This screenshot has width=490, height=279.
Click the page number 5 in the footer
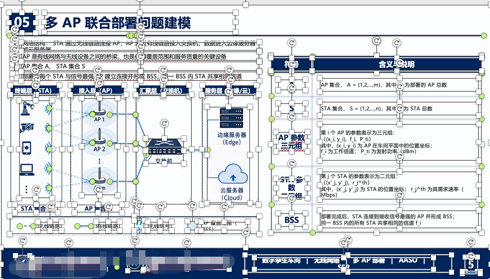[471, 265]
